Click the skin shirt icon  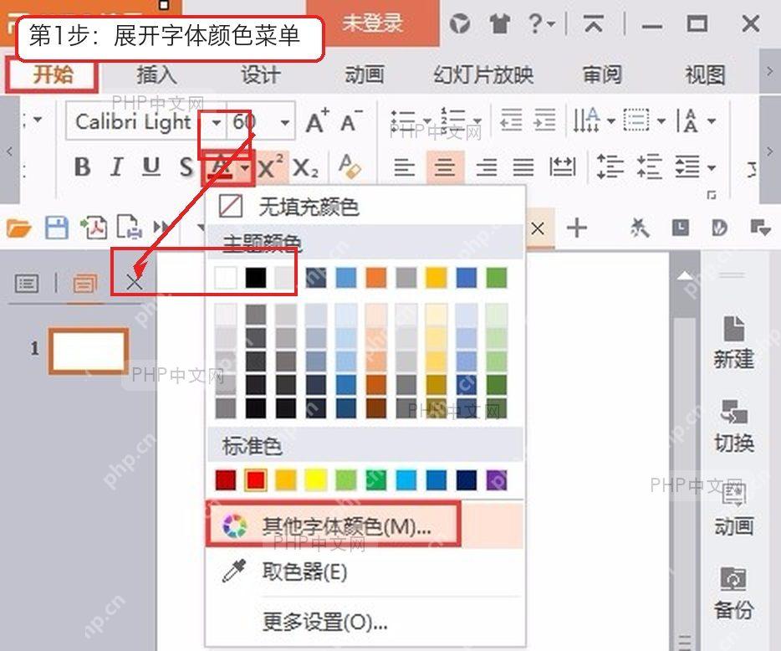coord(499,23)
